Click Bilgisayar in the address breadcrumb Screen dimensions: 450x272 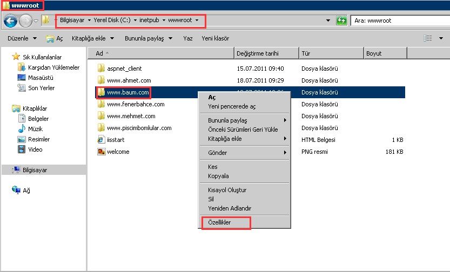click(x=72, y=20)
